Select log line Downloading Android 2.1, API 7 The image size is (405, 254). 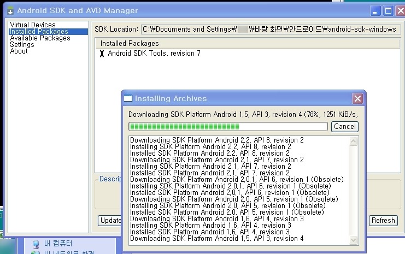(216, 160)
